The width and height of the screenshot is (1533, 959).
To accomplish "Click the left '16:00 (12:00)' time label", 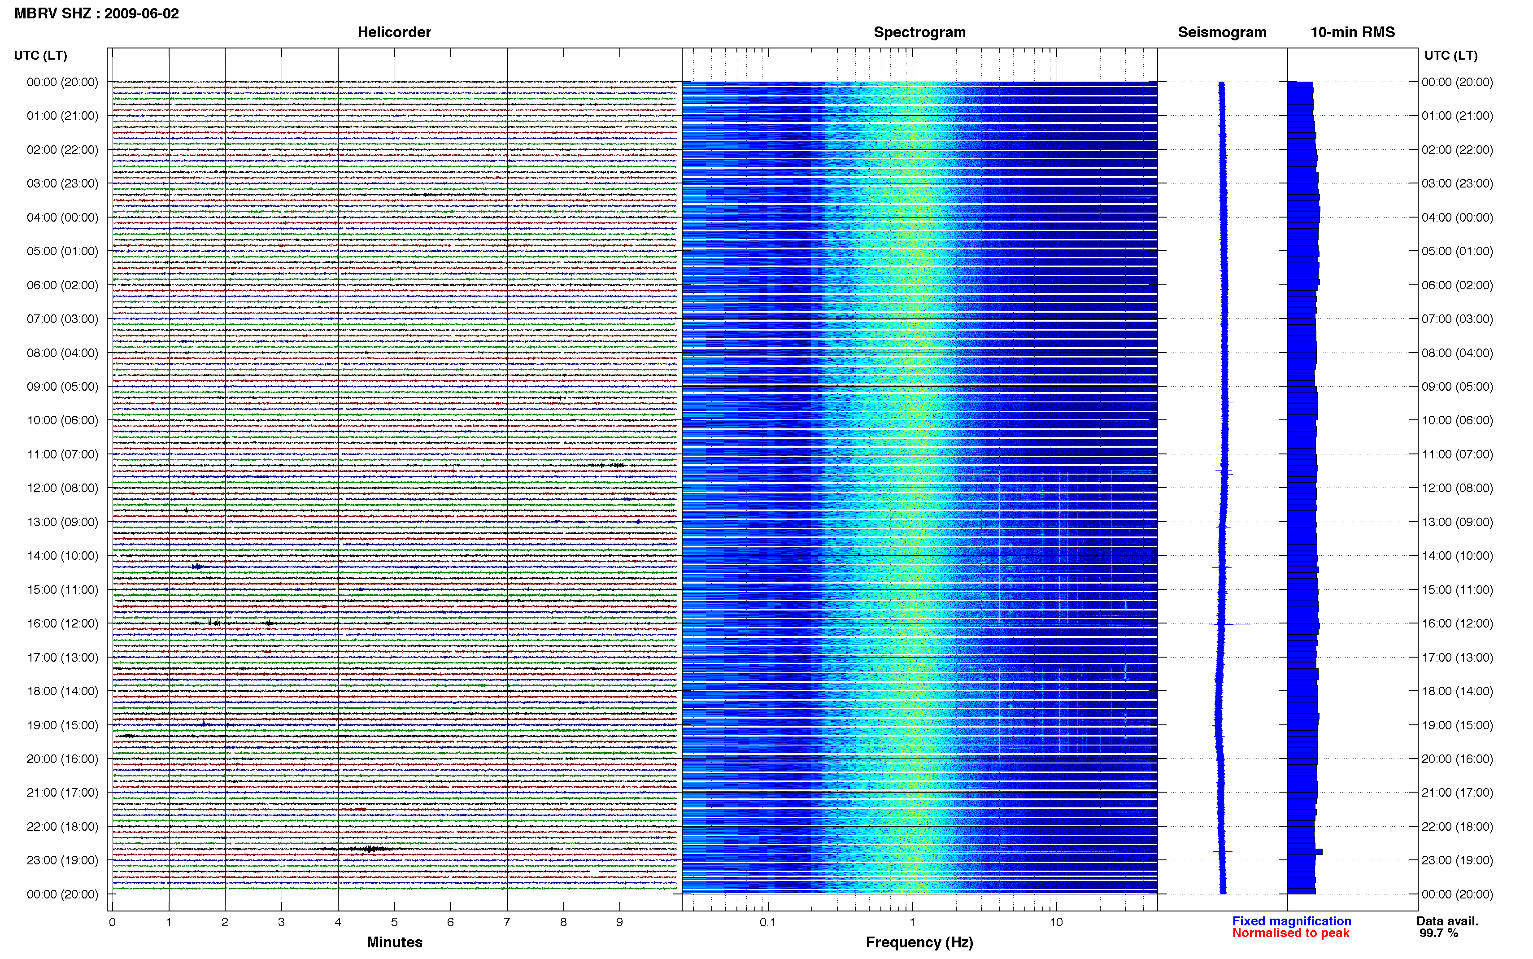I will point(62,623).
